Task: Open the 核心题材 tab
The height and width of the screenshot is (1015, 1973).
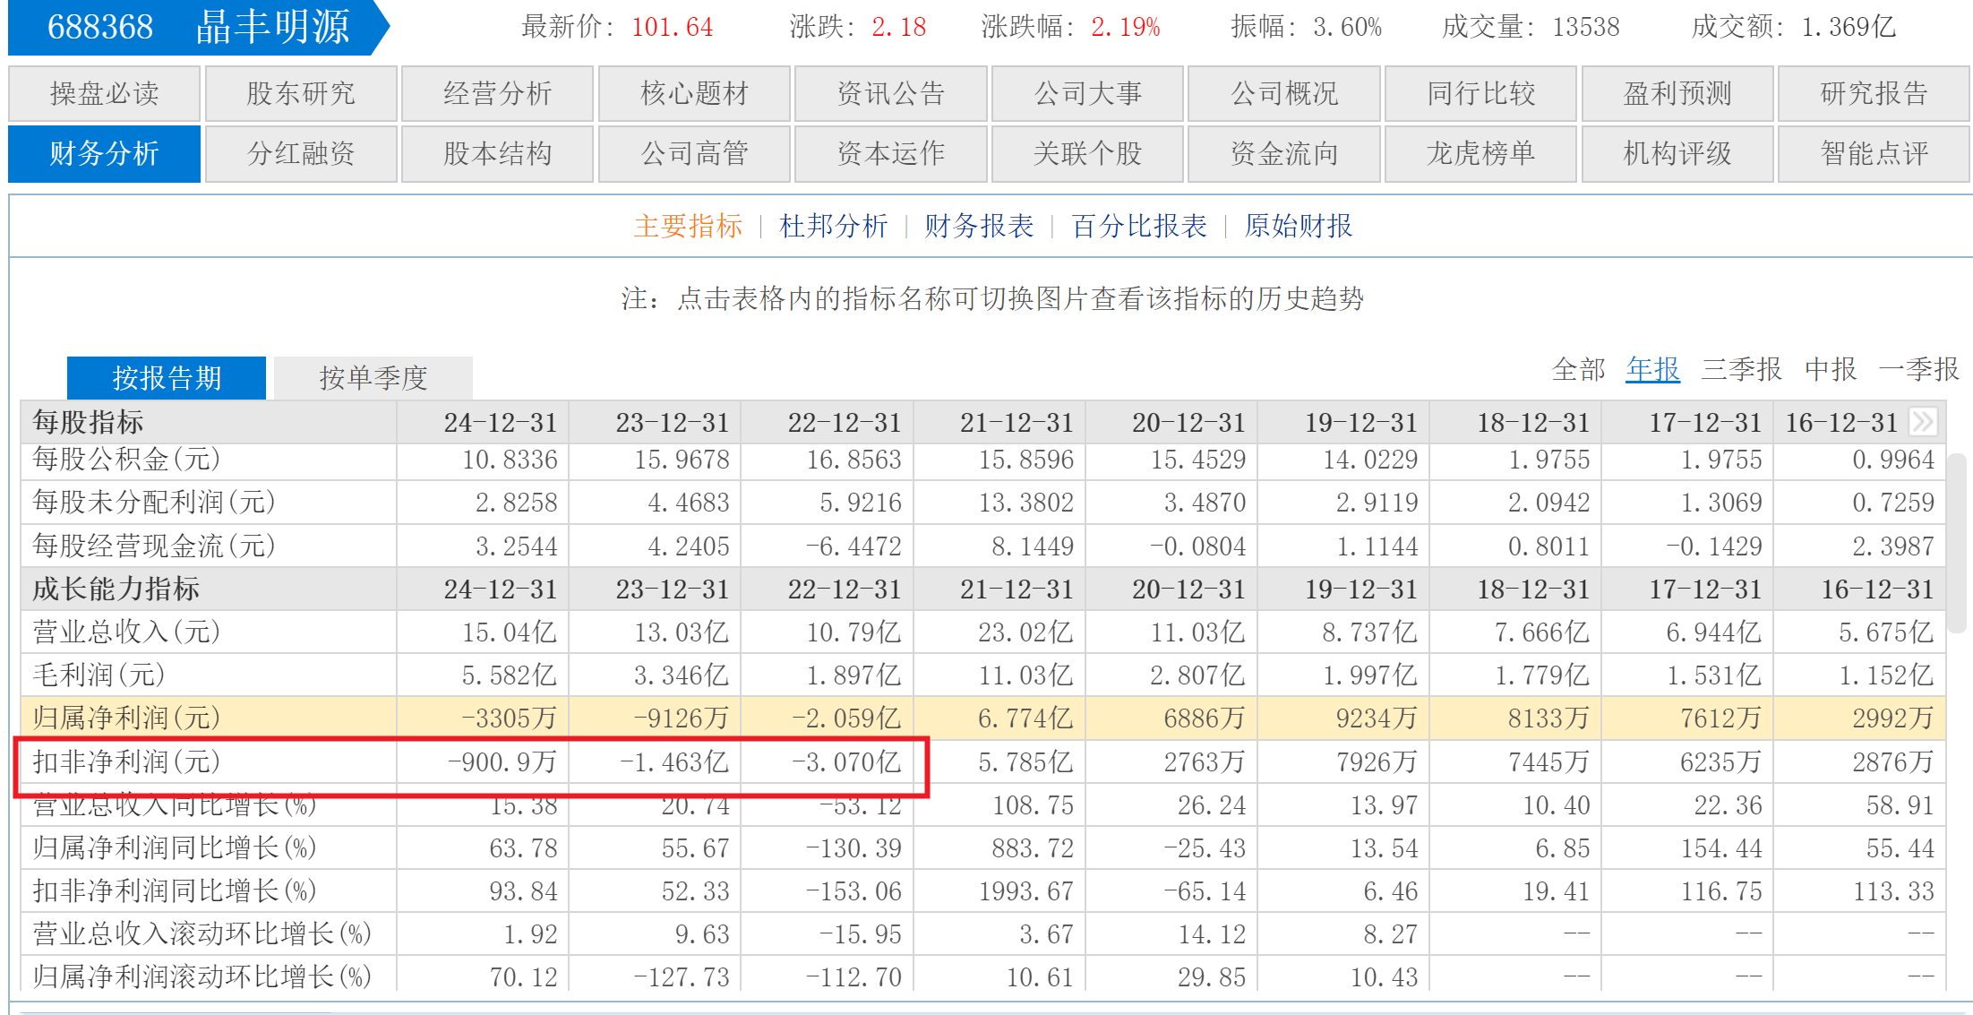Action: pyautogui.click(x=694, y=93)
